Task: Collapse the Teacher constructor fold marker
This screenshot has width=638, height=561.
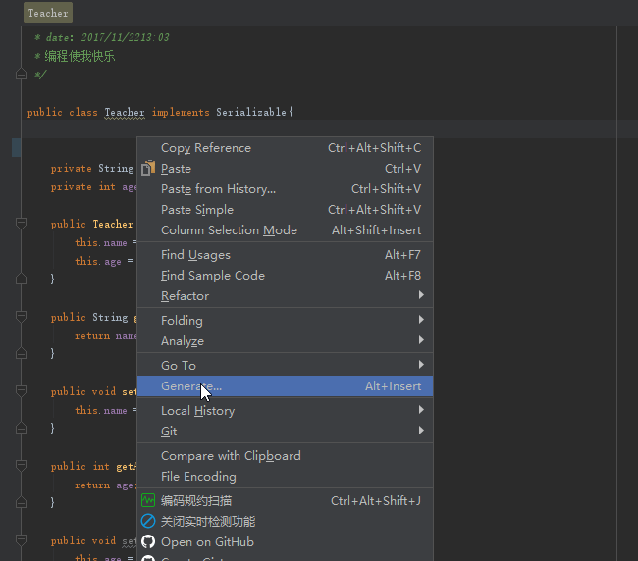Action: [x=21, y=224]
